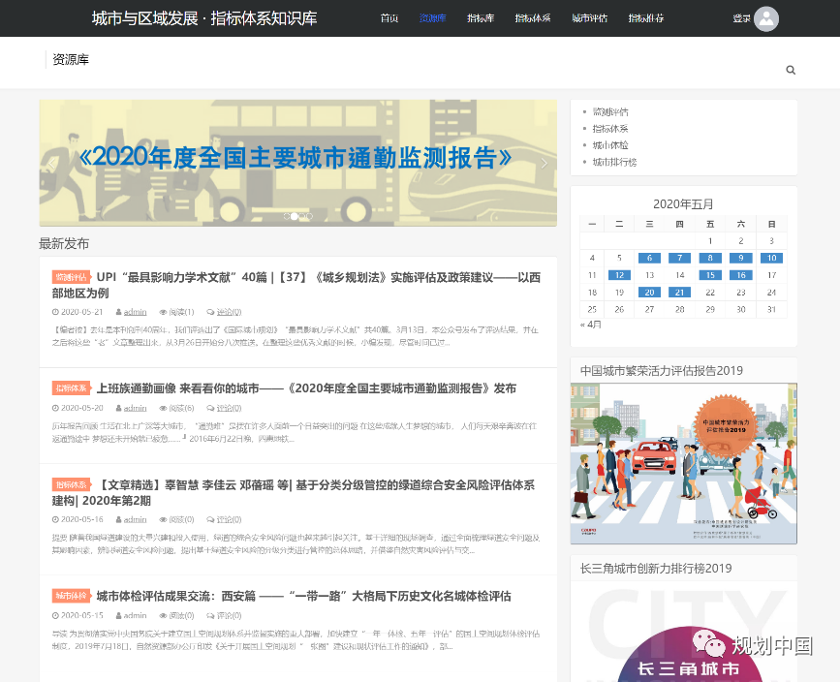The height and width of the screenshot is (682, 840).
Task: Click the user avatar icon in header
Action: pos(766,18)
